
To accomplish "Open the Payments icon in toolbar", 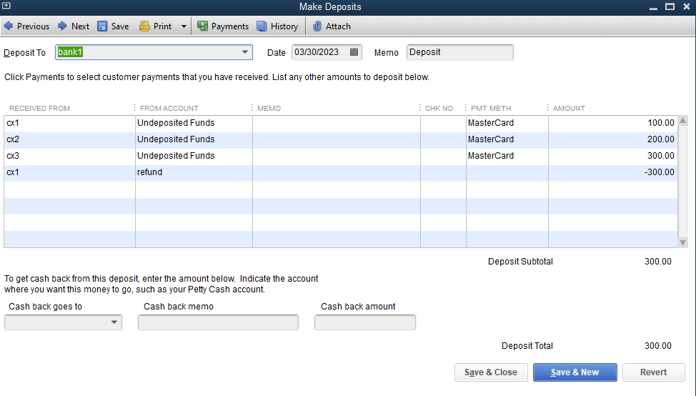I will pyautogui.click(x=203, y=26).
